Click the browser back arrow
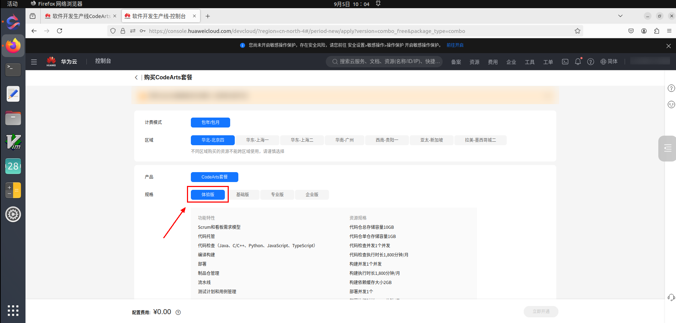 coord(34,31)
